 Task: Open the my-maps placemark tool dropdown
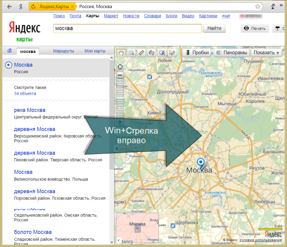point(162,53)
